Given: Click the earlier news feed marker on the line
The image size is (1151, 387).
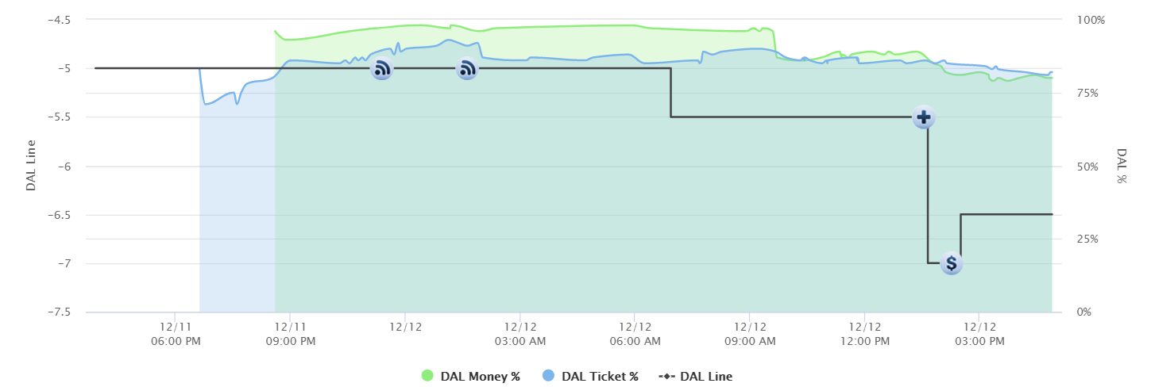Looking at the screenshot, I should pos(382,69).
